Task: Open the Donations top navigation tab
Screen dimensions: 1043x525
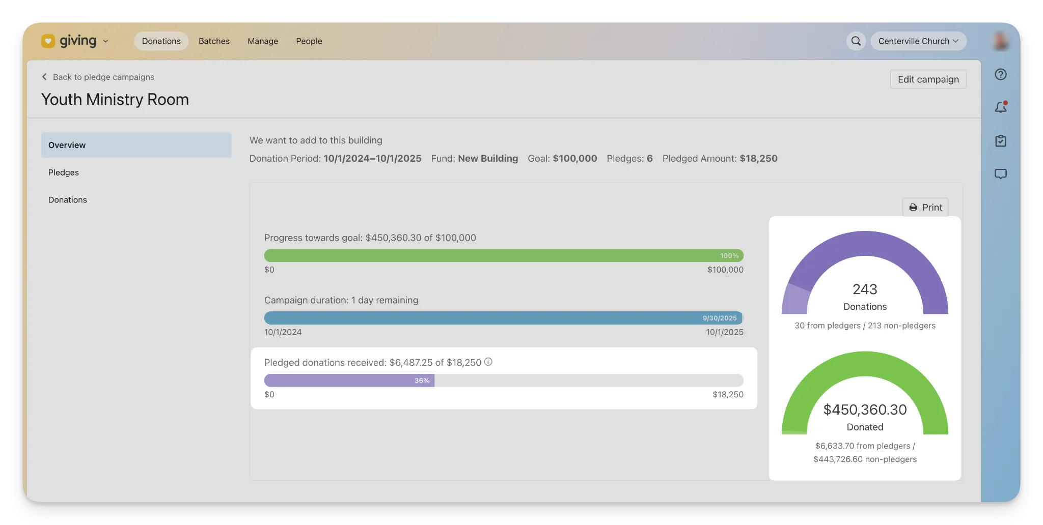Action: coord(161,41)
